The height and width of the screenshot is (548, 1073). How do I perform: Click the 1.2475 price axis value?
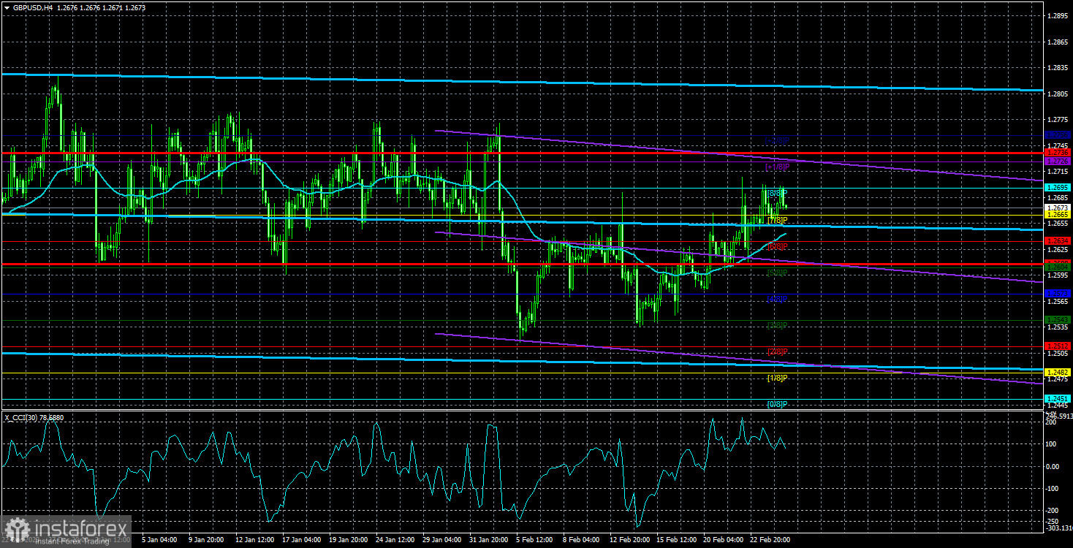pos(1058,379)
